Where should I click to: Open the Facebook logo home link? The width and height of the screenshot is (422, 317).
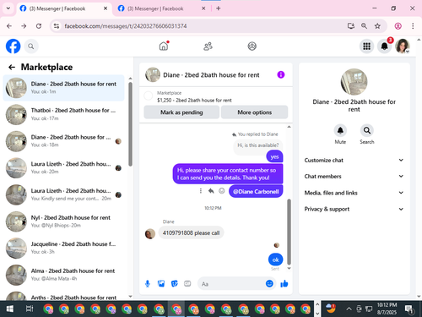pos(14,46)
